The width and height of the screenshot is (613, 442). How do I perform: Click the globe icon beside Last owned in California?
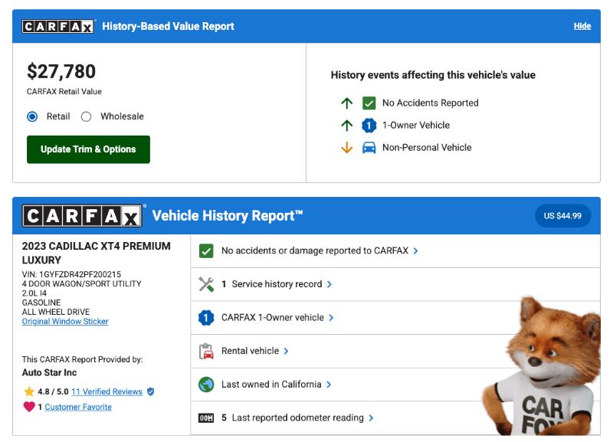[x=206, y=385]
